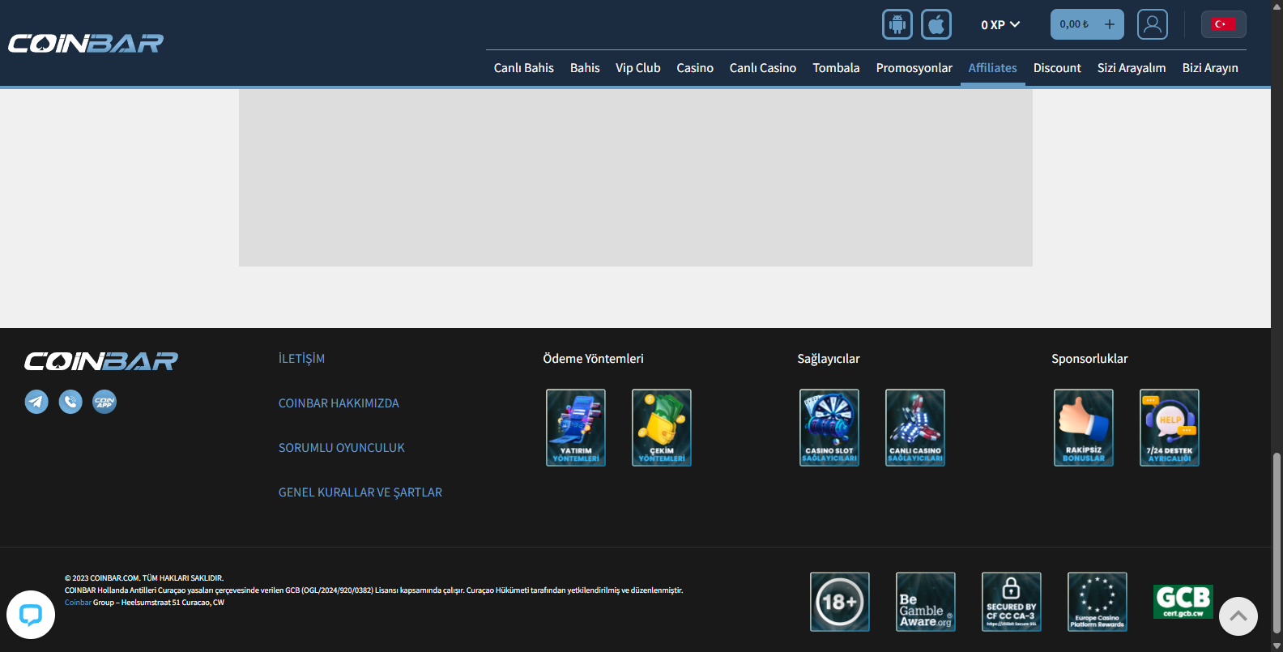Open the Casino menu item

[695, 68]
